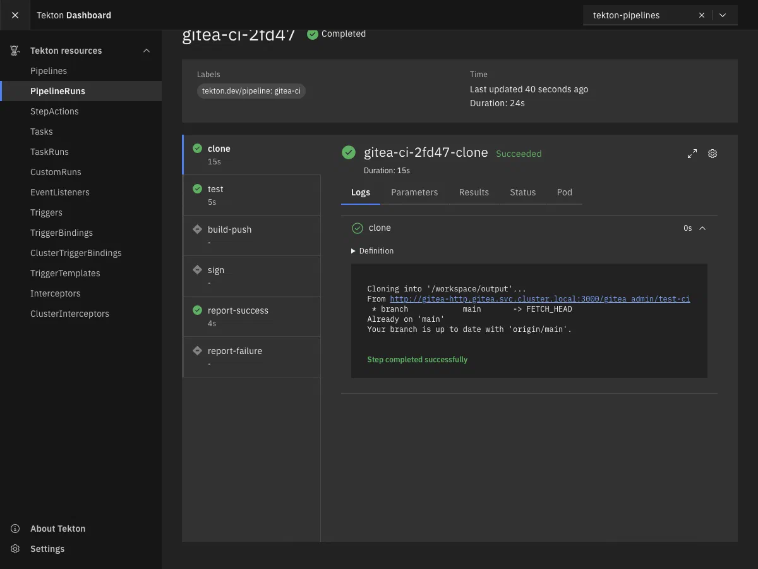Switch to the Pod tab
This screenshot has width=758, height=569.
565,192
